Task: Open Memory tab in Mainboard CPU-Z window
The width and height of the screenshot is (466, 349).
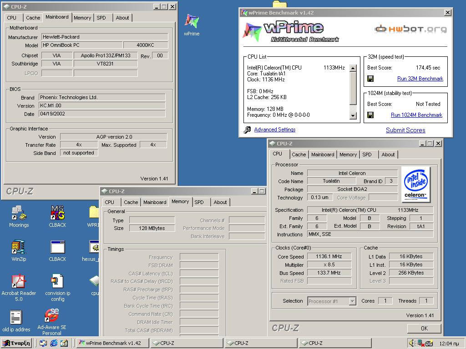Action: tap(82, 18)
